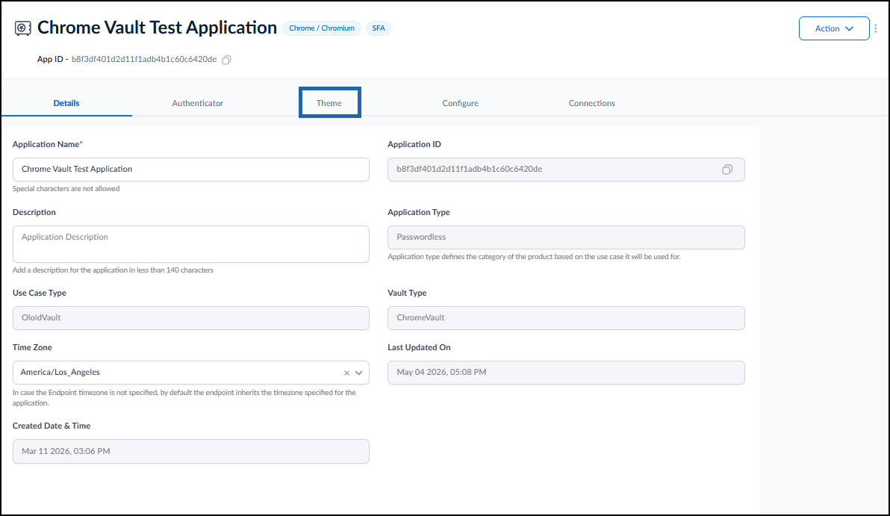Click the Application ID field
The width and height of the screenshot is (890, 516).
pyautogui.click(x=566, y=170)
